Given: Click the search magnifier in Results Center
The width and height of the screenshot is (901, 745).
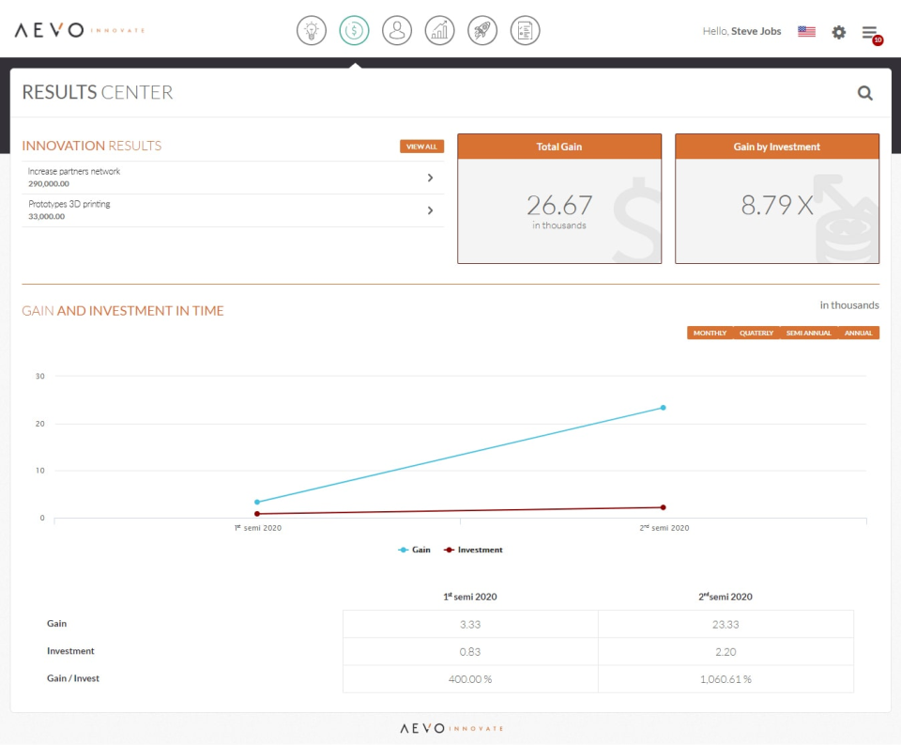Looking at the screenshot, I should click(x=864, y=92).
